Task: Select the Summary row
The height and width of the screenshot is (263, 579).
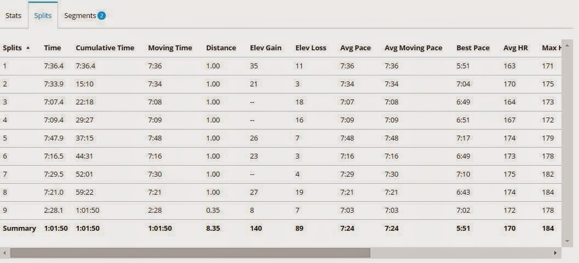Action: [x=280, y=229]
